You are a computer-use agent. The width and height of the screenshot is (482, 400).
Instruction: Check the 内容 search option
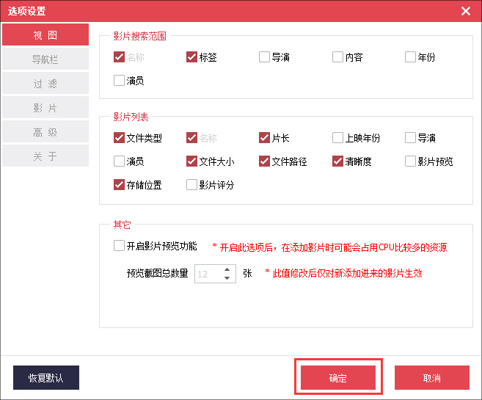337,57
